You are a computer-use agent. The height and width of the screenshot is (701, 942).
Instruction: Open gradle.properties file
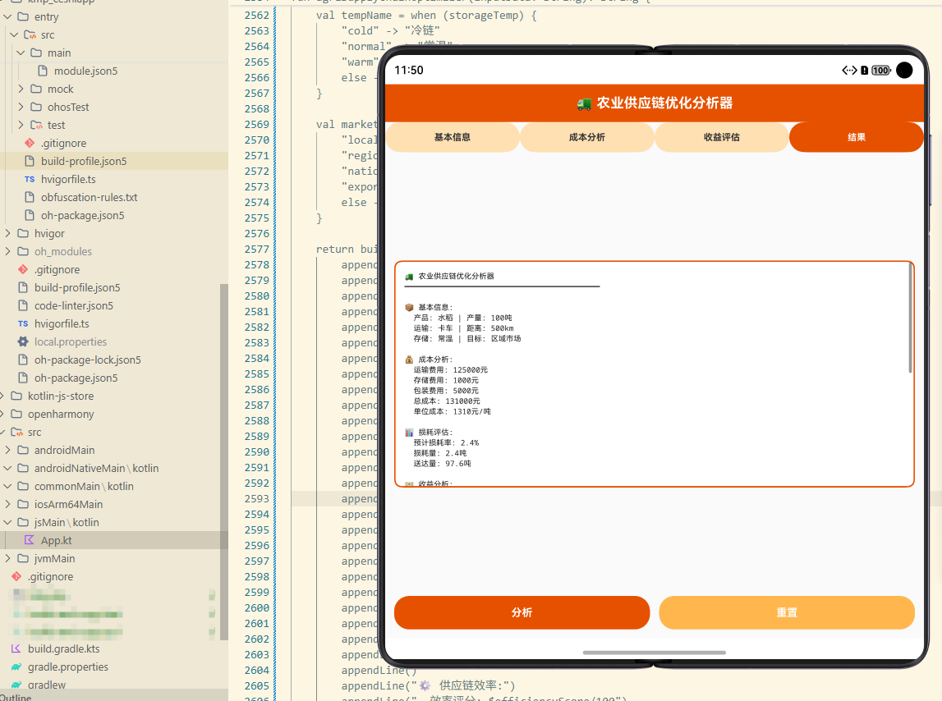pos(68,667)
